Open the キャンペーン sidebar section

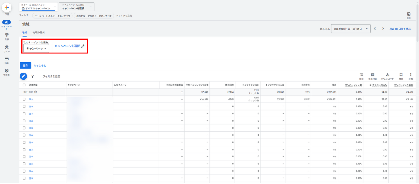[x=7, y=24]
